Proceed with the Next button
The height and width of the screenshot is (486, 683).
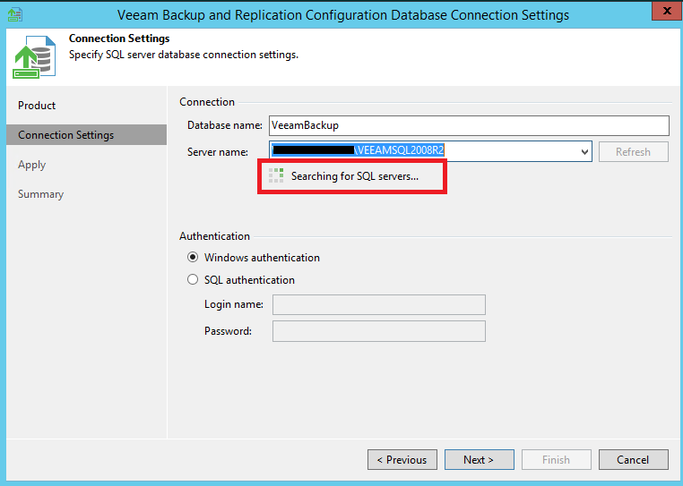[x=480, y=459]
